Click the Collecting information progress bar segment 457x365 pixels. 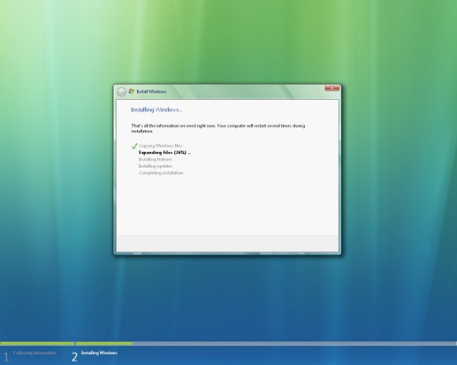[37, 344]
